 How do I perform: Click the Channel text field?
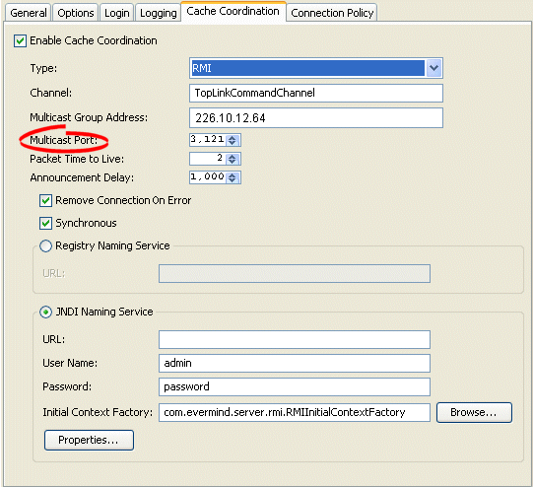316,93
